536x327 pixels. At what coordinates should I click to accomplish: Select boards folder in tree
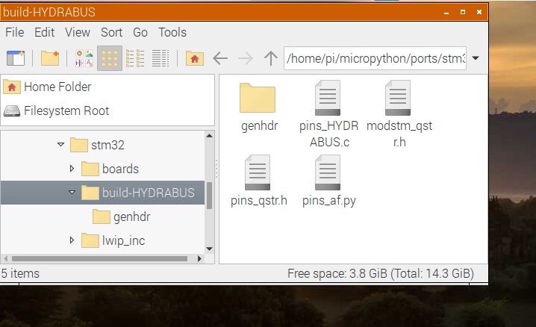[110, 169]
